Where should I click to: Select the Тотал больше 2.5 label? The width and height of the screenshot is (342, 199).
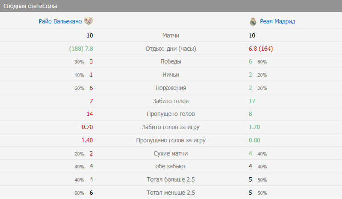point(171,179)
